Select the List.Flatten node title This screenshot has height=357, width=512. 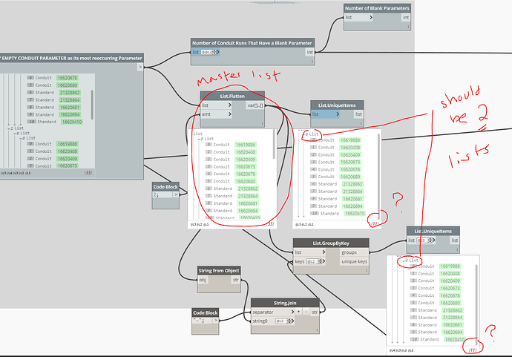tap(232, 96)
